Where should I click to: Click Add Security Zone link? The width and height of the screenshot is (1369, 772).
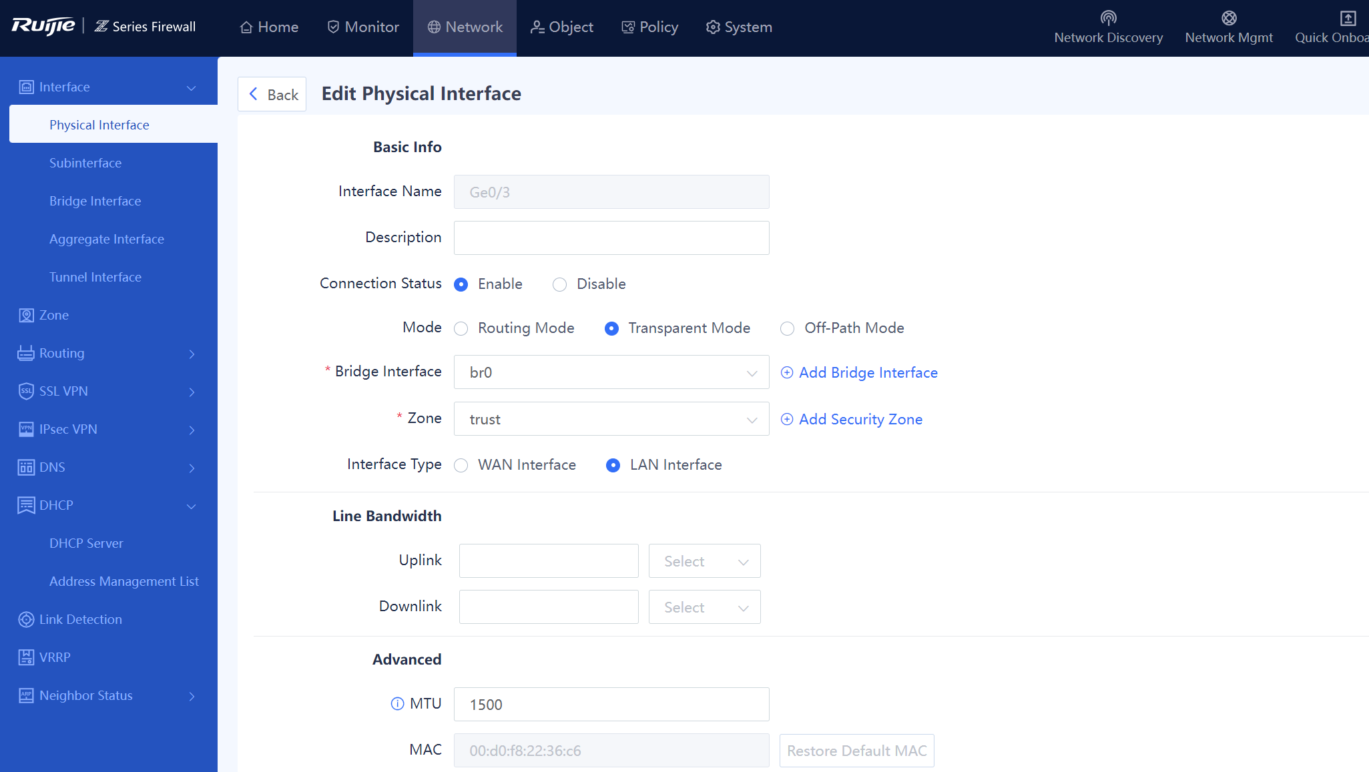point(852,419)
